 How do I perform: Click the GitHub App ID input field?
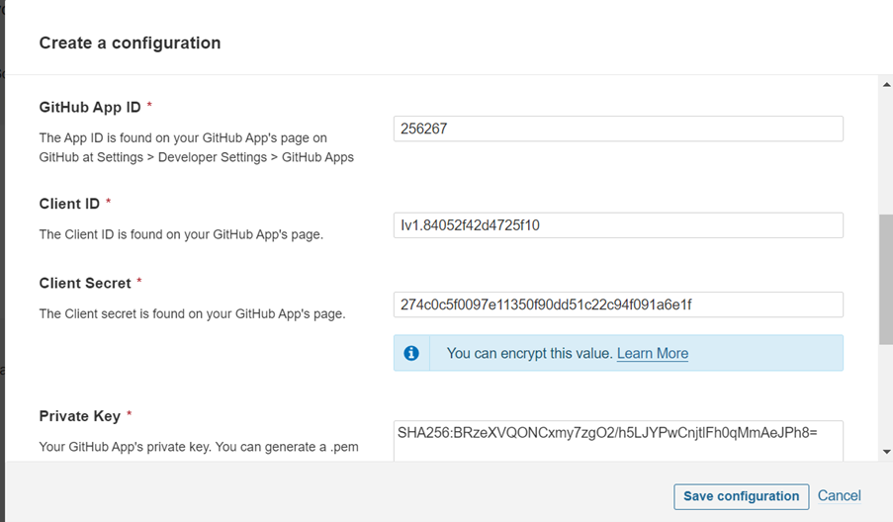click(618, 129)
